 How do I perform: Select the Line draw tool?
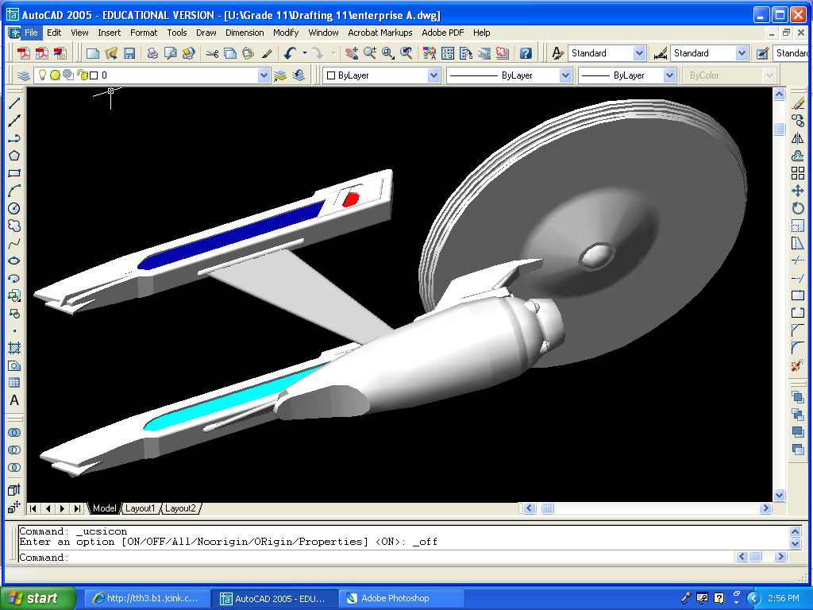click(x=14, y=103)
